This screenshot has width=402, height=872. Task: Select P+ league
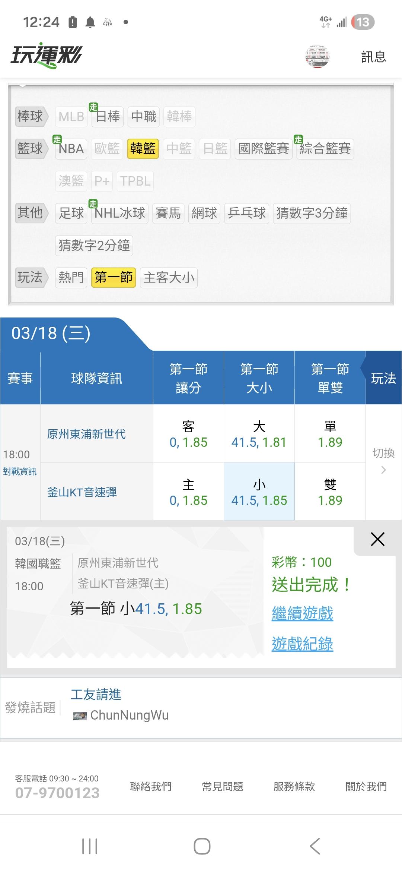coord(102,181)
